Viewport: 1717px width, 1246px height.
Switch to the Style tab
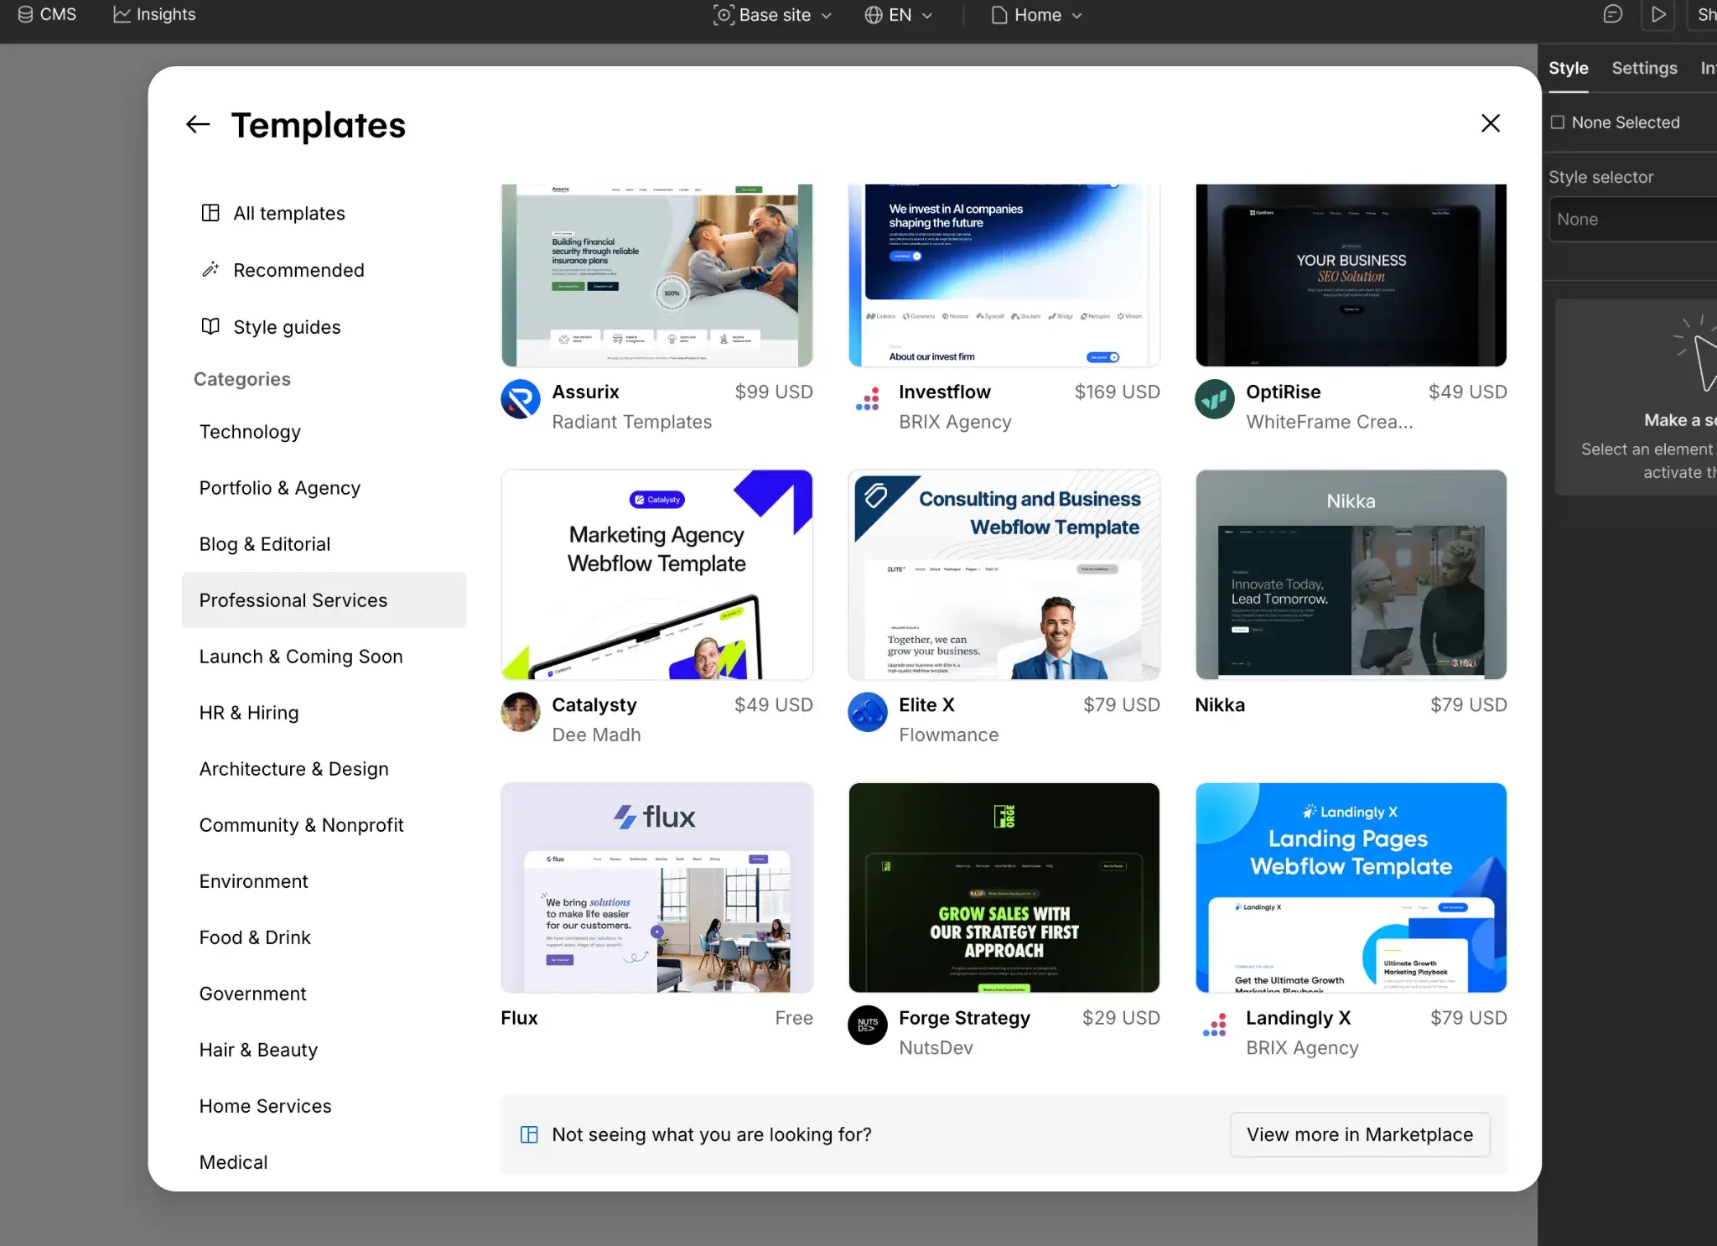[1568, 69]
